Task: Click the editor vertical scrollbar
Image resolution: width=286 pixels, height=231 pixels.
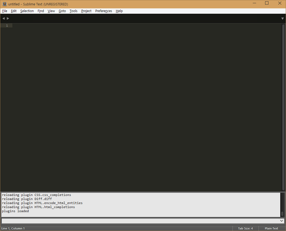Action: point(283,107)
